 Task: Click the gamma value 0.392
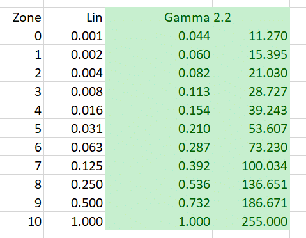pos(158,165)
